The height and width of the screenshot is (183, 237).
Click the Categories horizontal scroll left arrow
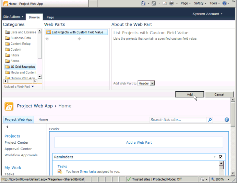tap(5, 81)
